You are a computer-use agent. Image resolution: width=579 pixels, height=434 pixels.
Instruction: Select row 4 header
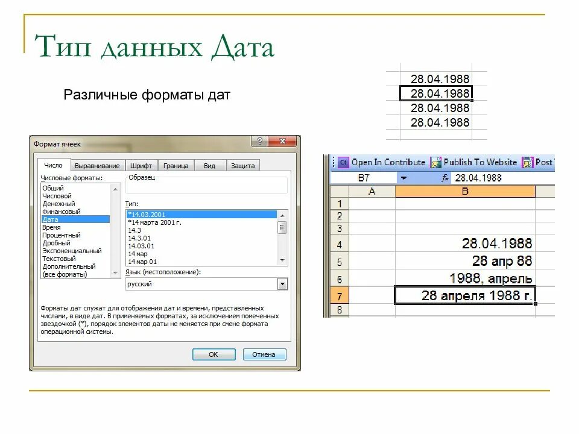click(340, 244)
